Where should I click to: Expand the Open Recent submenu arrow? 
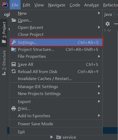(99, 27)
